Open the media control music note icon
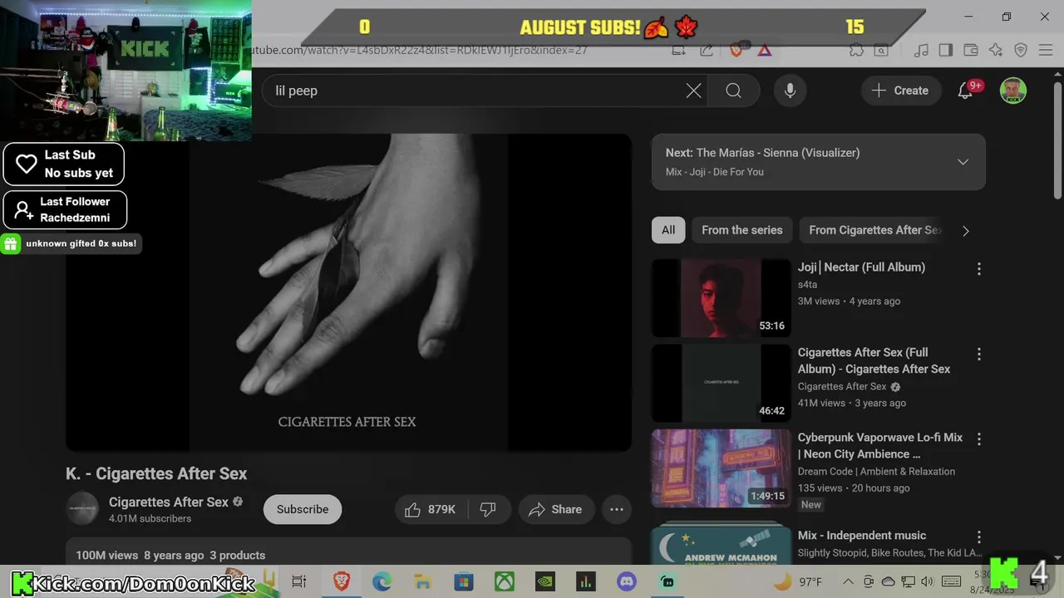 (x=920, y=50)
